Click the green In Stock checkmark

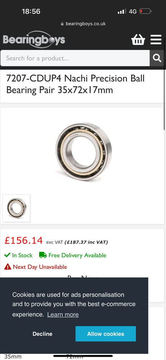tap(7, 255)
